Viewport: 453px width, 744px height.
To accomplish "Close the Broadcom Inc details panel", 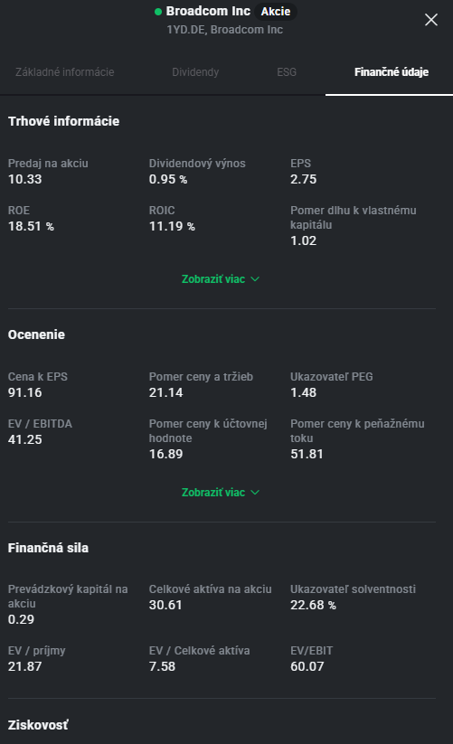I will click(430, 20).
